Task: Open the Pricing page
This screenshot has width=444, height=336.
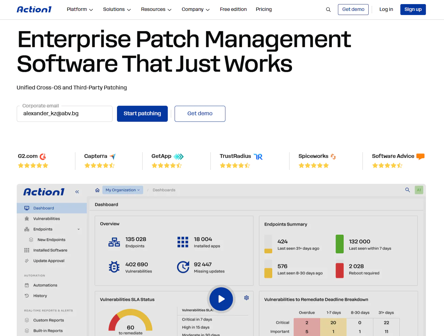Action: pyautogui.click(x=264, y=10)
